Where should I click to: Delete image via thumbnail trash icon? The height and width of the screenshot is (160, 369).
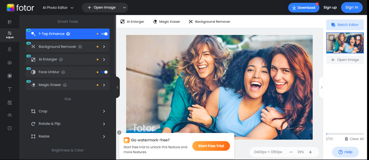click(x=358, y=37)
